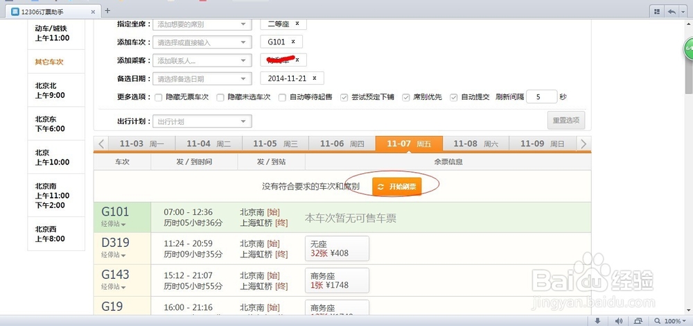Expand 经停站 under G101
Image resolution: width=693 pixels, height=326 pixels.
pyautogui.click(x=113, y=224)
